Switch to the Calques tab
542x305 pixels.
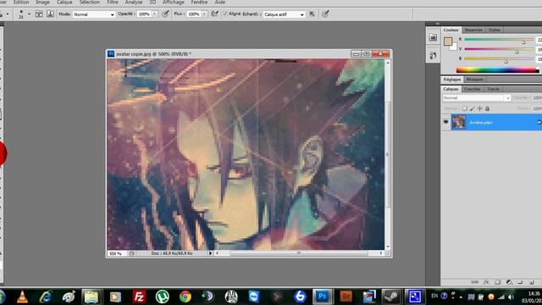click(451, 89)
